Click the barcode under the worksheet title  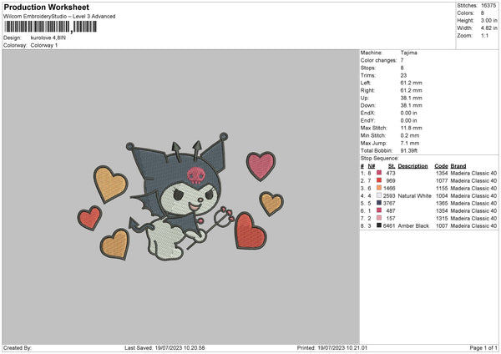pyautogui.click(x=50, y=27)
